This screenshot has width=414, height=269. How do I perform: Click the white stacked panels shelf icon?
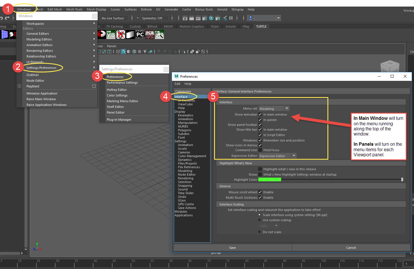pyautogui.click(x=130, y=35)
